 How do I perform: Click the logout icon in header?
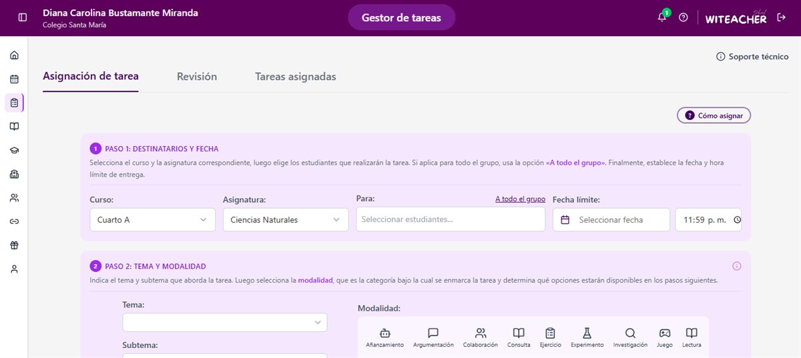pyautogui.click(x=782, y=17)
